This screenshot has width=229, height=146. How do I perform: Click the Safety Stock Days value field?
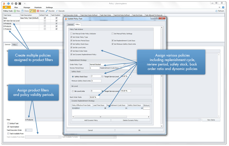coord(96,76)
